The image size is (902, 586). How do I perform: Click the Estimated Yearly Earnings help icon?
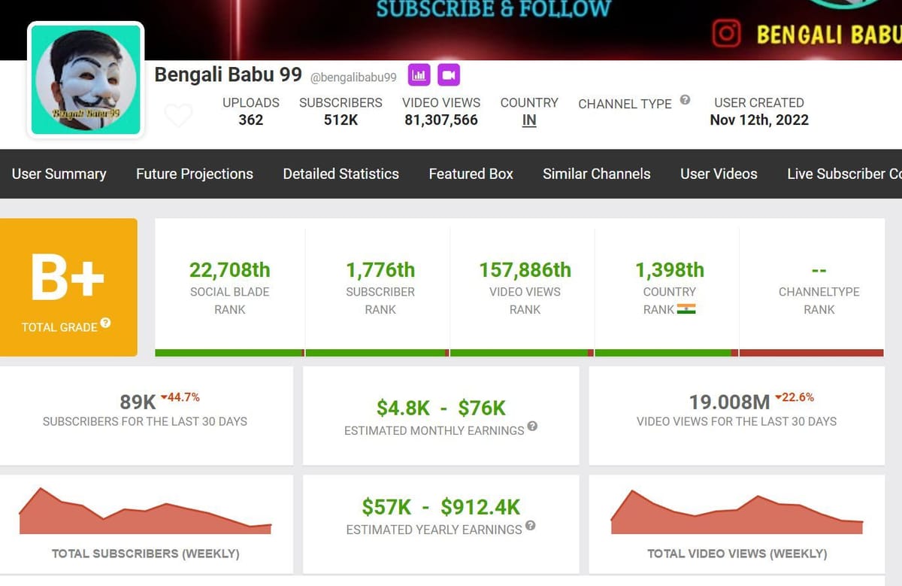point(530,526)
